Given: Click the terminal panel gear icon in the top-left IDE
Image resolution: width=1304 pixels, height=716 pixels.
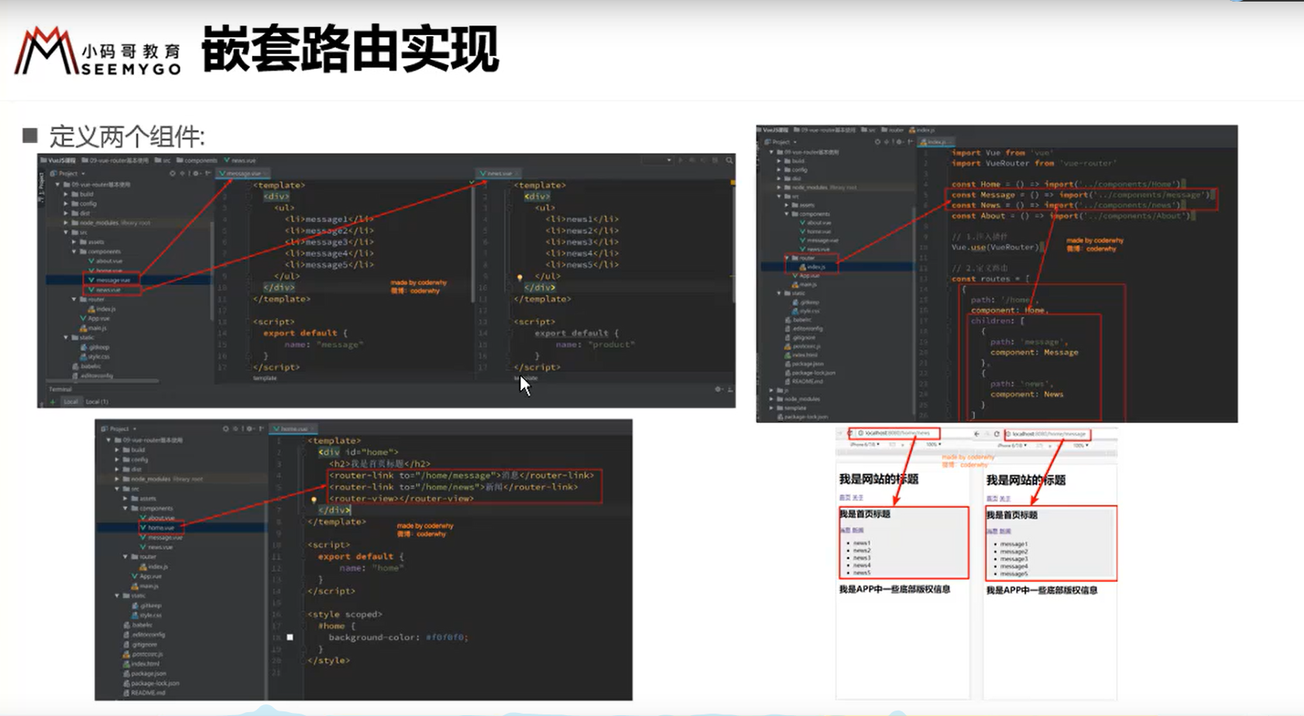Looking at the screenshot, I should (719, 389).
